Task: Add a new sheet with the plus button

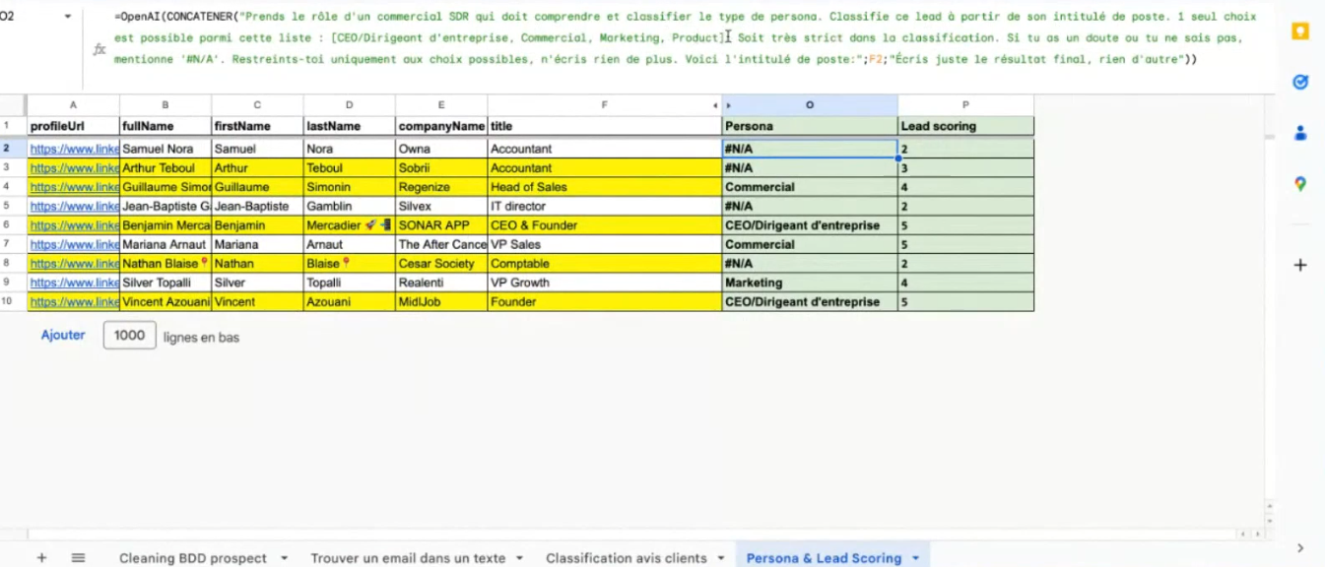Action: (x=41, y=557)
